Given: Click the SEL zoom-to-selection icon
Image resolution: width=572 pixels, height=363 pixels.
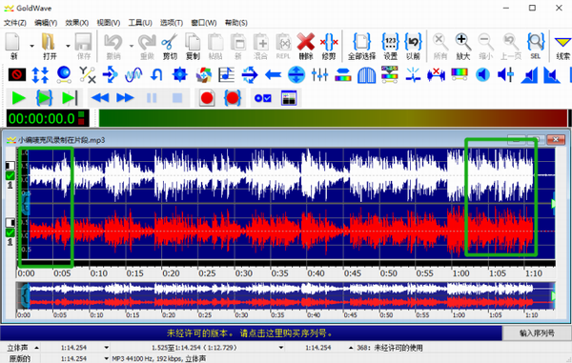Looking at the screenshot, I should pyautogui.click(x=536, y=42).
